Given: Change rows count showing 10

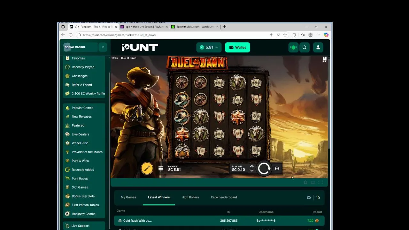Looking at the screenshot, I should click(318, 198).
